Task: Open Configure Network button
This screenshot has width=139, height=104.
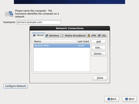Action: pyautogui.click(x=15, y=86)
